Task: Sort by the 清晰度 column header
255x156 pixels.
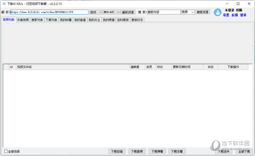Action: [x=137, y=67]
